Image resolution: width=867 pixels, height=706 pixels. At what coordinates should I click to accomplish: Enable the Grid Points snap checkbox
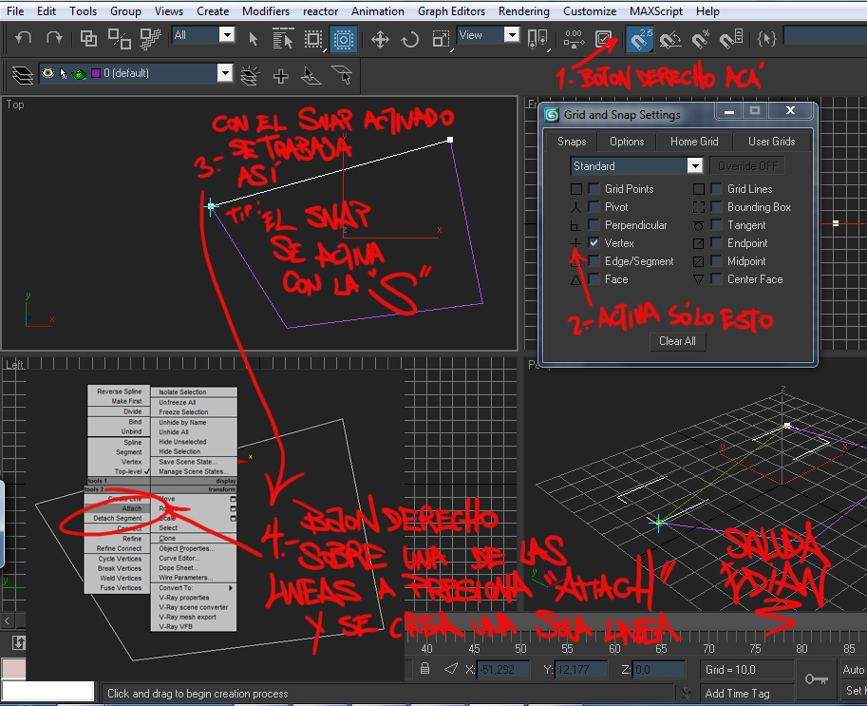click(x=594, y=189)
